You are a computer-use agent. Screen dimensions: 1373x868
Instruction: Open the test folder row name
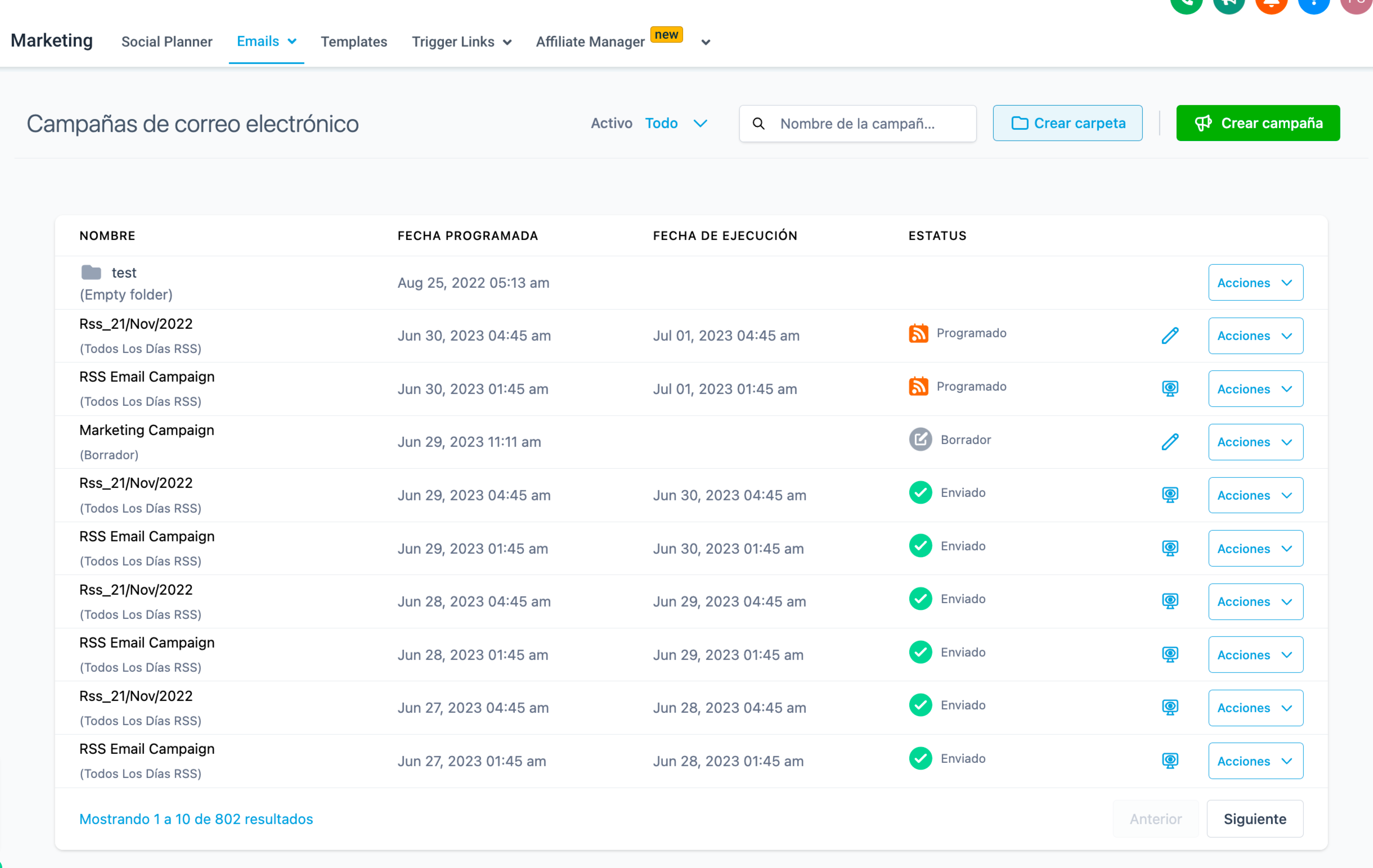[124, 272]
